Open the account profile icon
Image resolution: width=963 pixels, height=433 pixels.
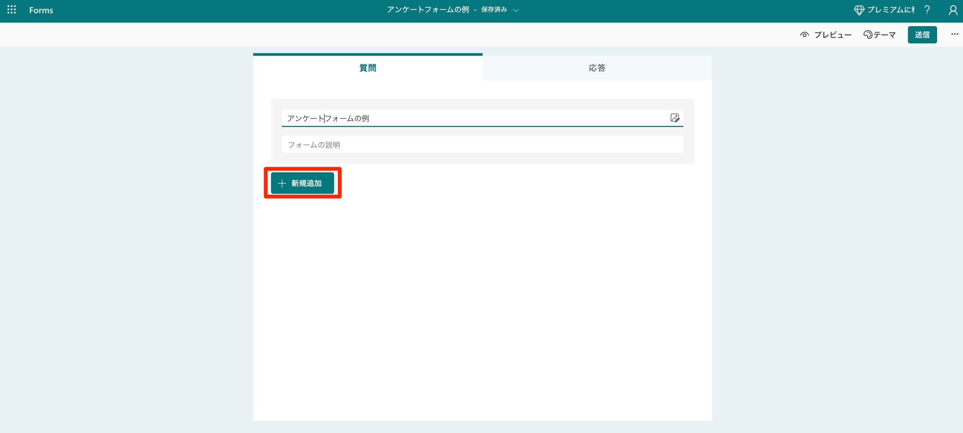[x=953, y=10]
